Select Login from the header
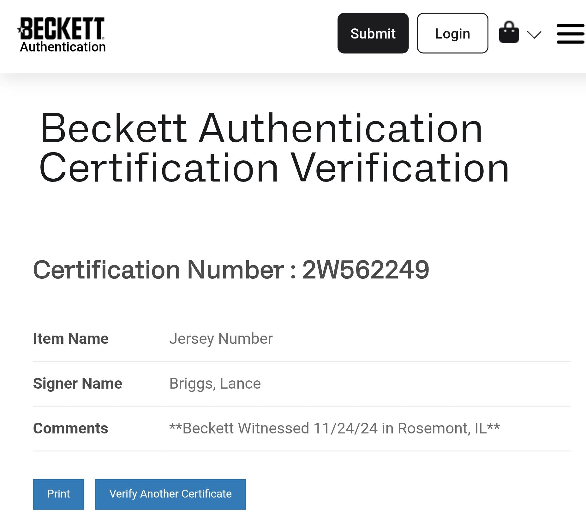This screenshot has width=586, height=513. coord(452,33)
